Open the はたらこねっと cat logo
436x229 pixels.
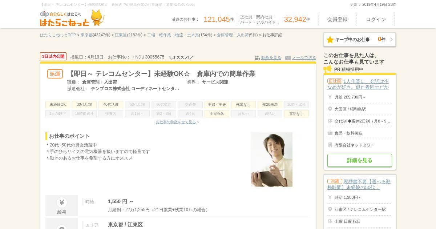point(72,18)
